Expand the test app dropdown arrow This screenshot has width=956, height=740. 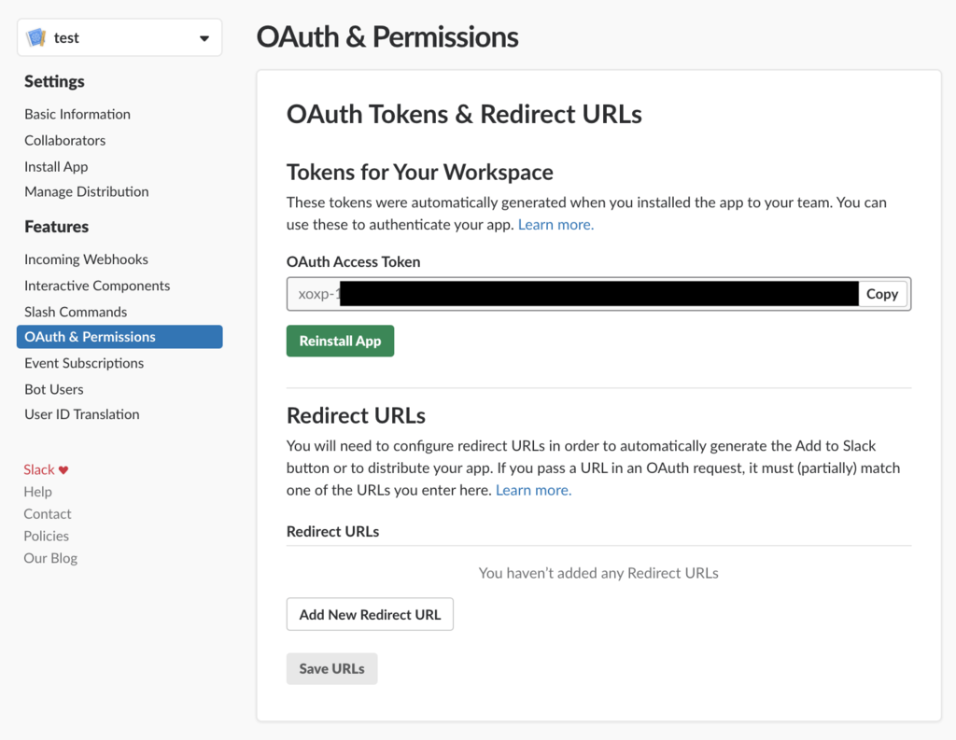click(x=204, y=38)
